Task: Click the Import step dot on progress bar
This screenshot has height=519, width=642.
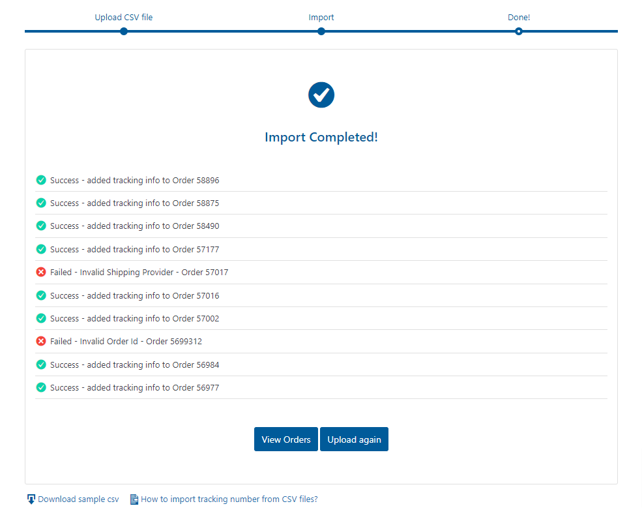Action: pyautogui.click(x=321, y=31)
